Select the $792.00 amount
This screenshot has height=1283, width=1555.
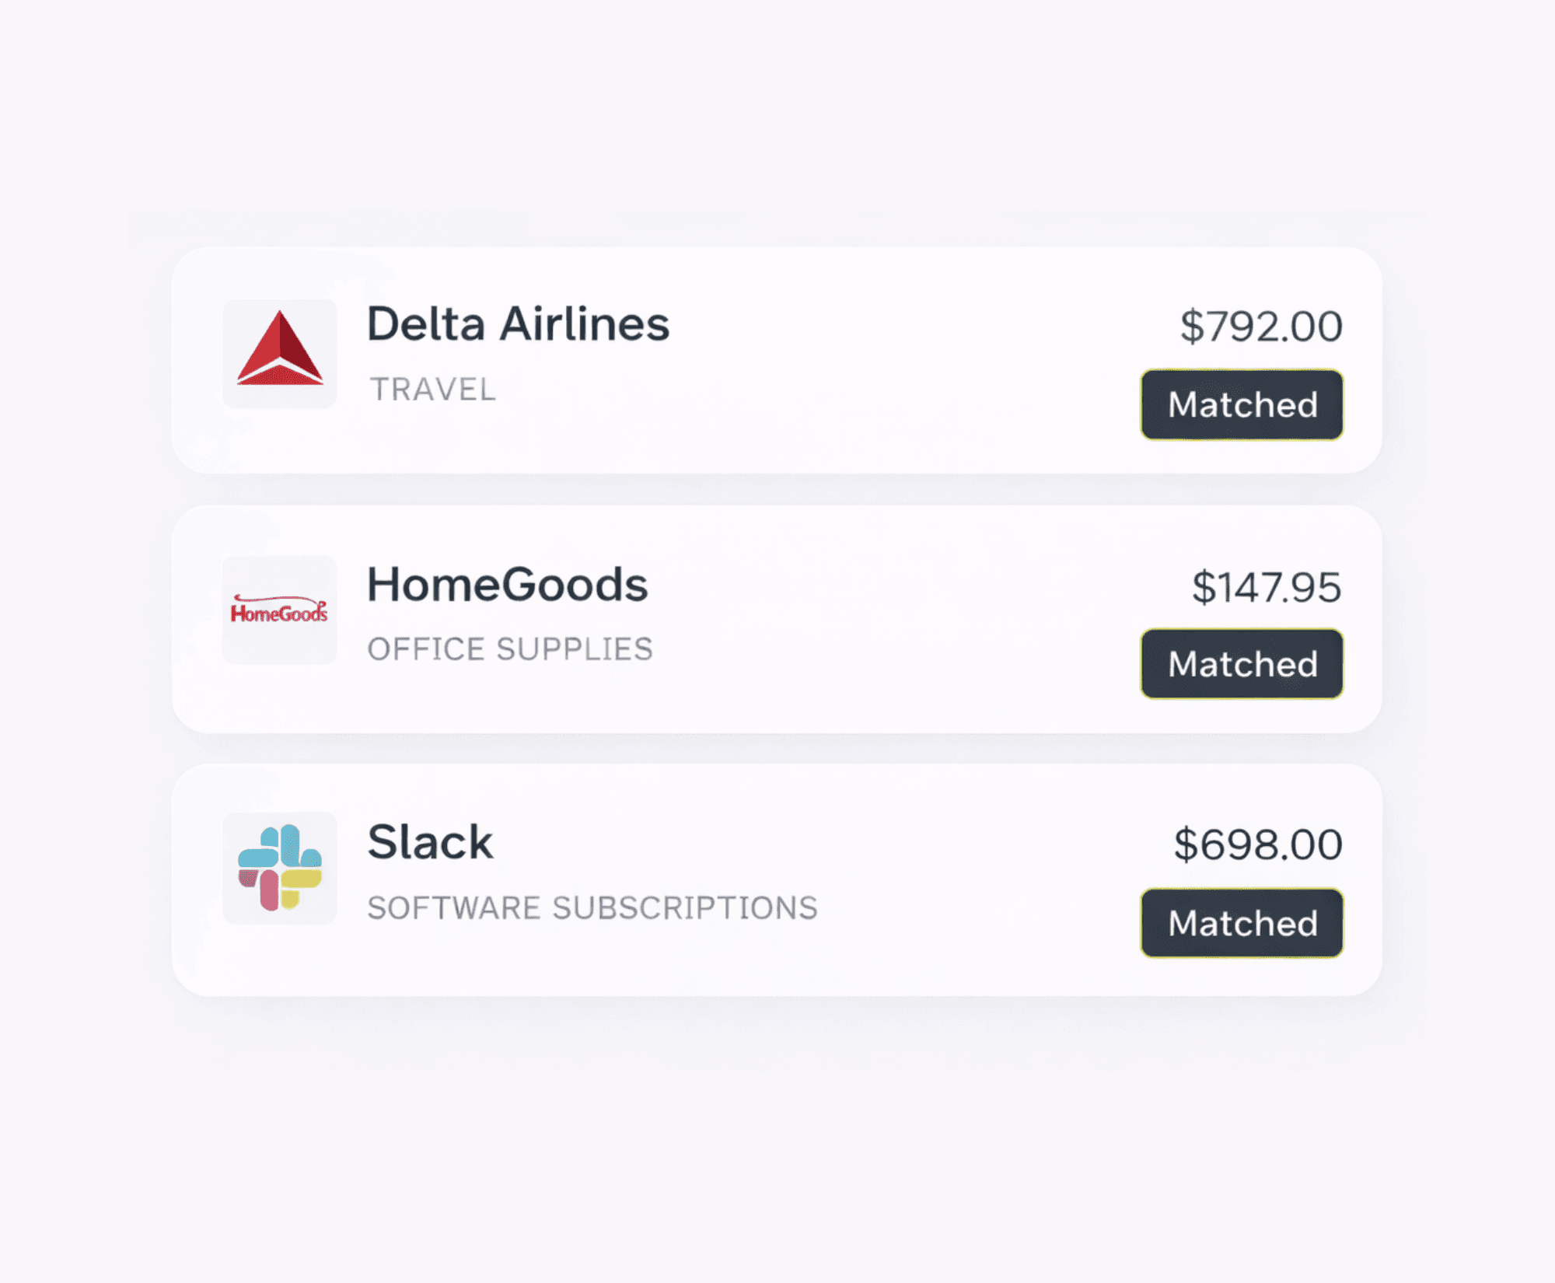(x=1260, y=327)
